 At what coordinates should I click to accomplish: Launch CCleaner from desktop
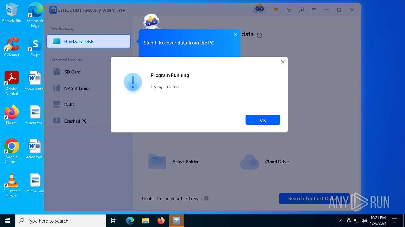(12, 47)
